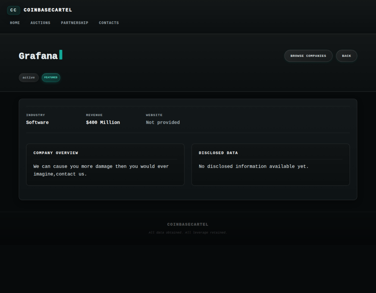Click the No disclosed information available text

click(254, 167)
